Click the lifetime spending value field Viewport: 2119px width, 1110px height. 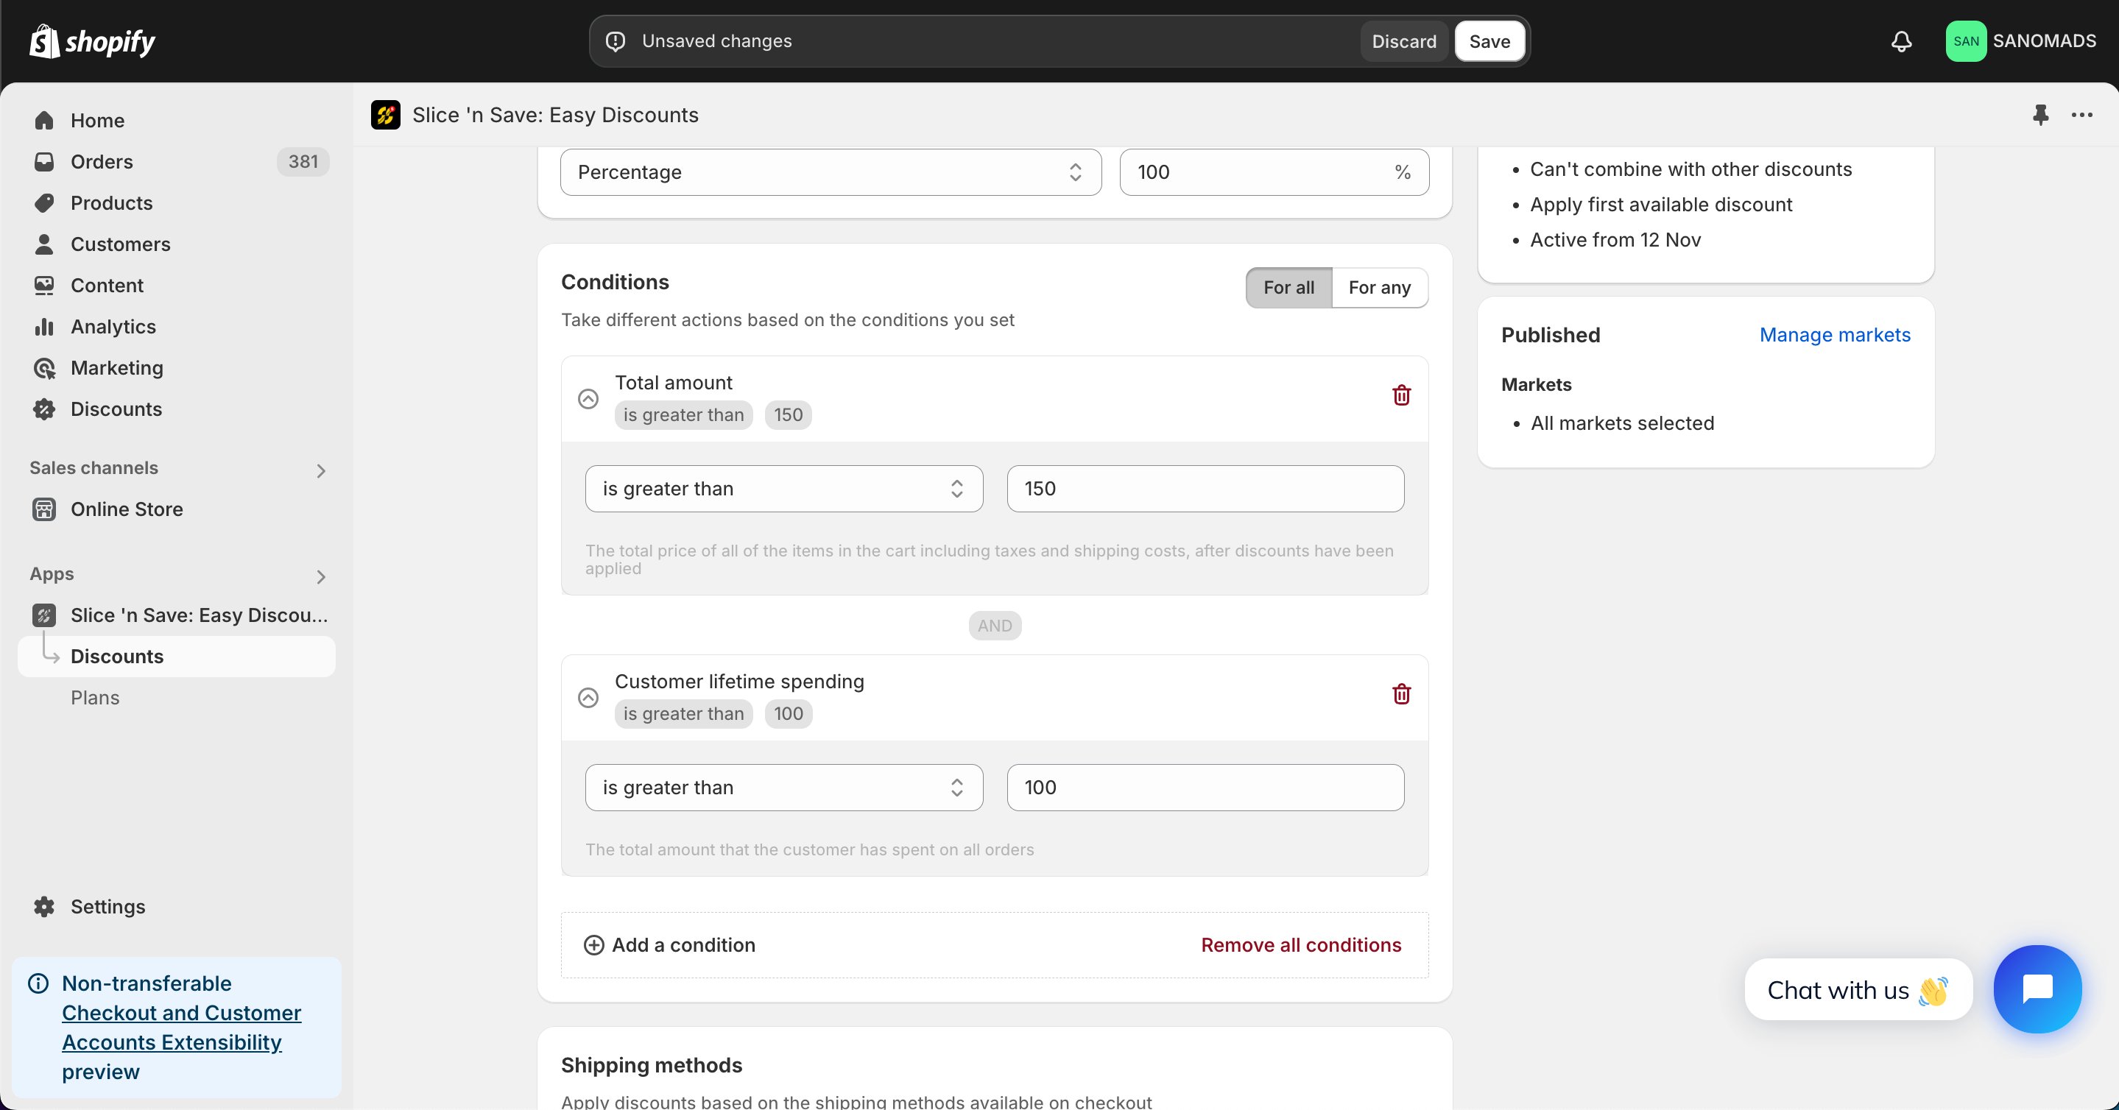tap(1205, 788)
